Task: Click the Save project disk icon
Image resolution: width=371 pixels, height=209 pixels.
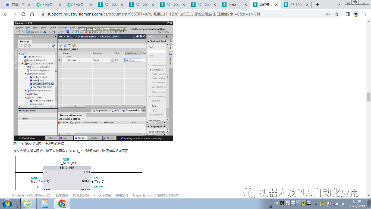Action: [27, 32]
